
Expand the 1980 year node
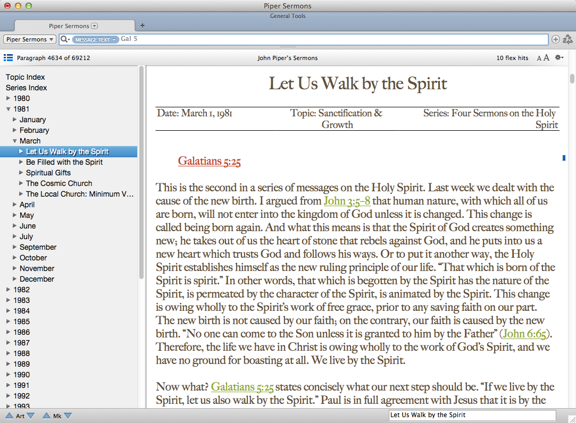click(x=8, y=98)
